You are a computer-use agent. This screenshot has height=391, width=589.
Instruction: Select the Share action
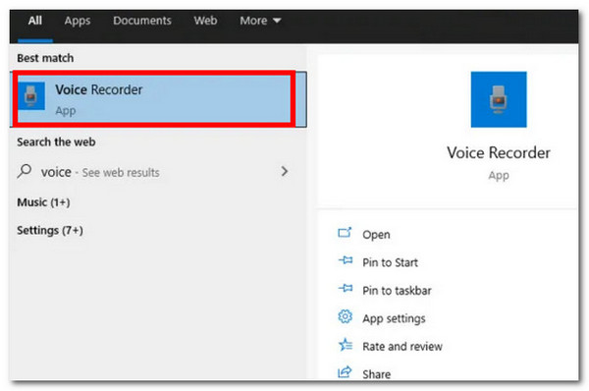(x=376, y=374)
